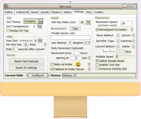Select previous Join Method with left arrow

point(70,43)
